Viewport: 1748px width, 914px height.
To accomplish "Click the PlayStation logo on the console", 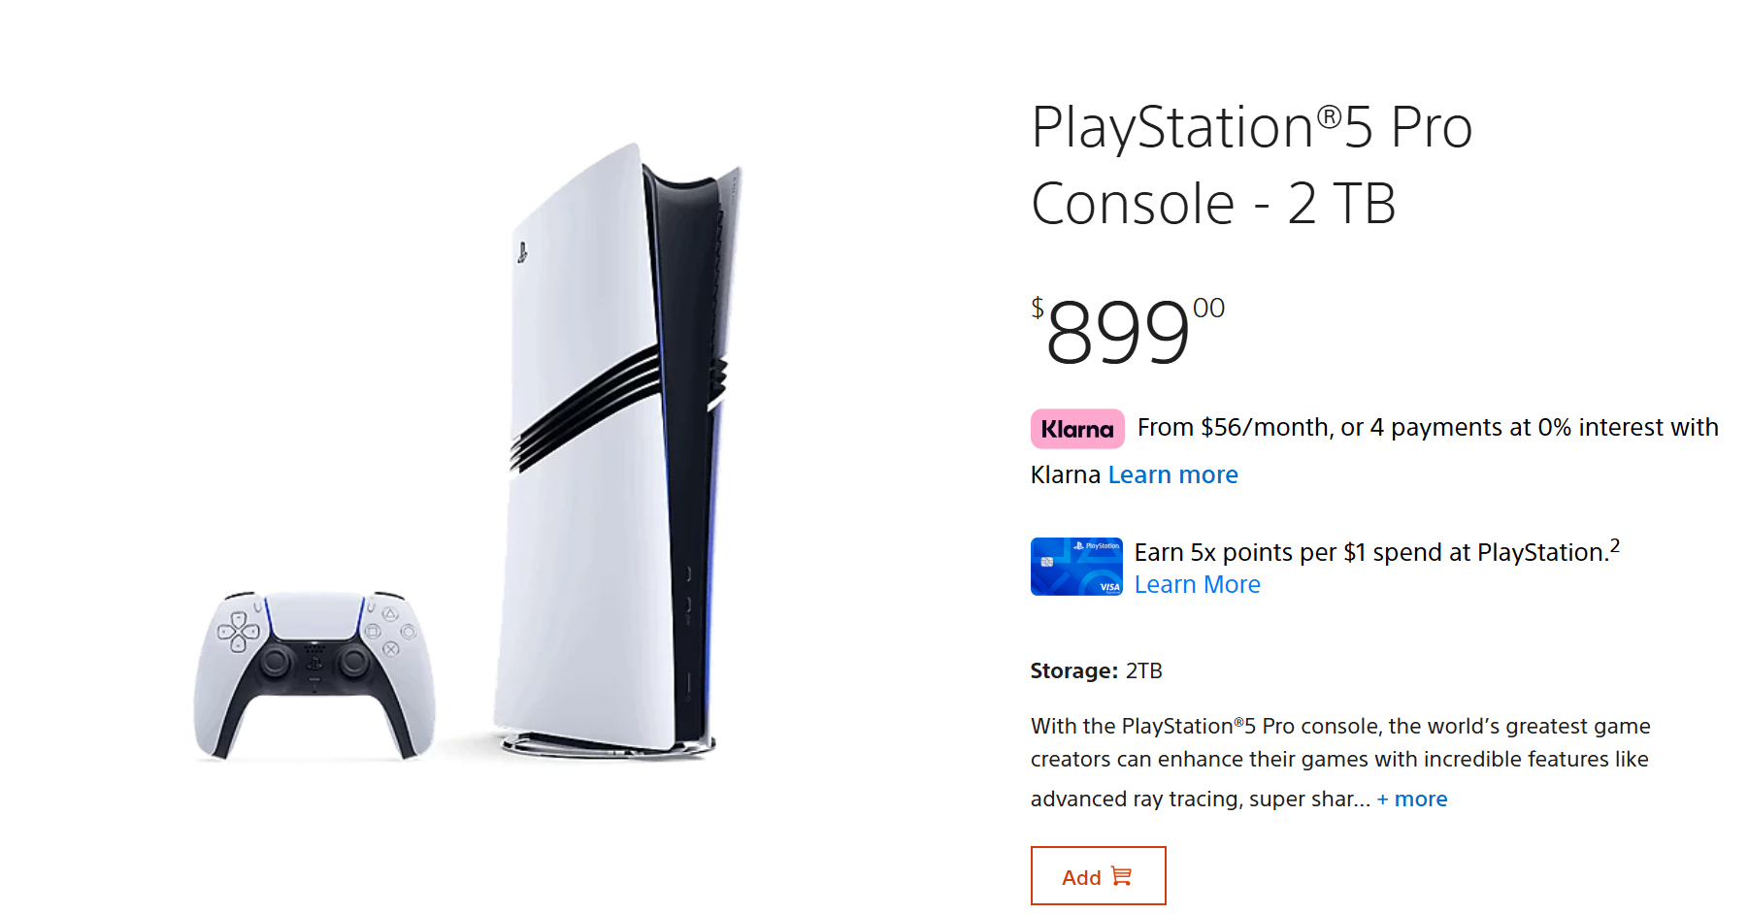I will click(522, 253).
